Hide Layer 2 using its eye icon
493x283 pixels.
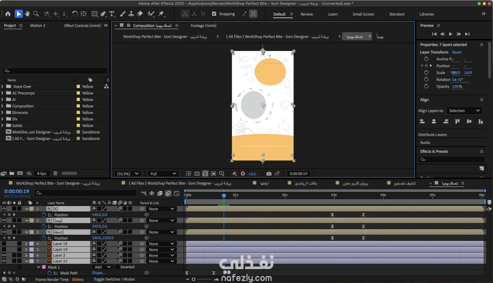point(4,255)
